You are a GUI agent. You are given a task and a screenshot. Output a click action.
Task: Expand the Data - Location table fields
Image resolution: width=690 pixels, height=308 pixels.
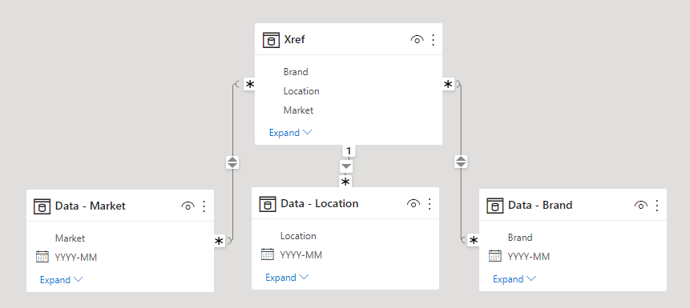point(287,278)
